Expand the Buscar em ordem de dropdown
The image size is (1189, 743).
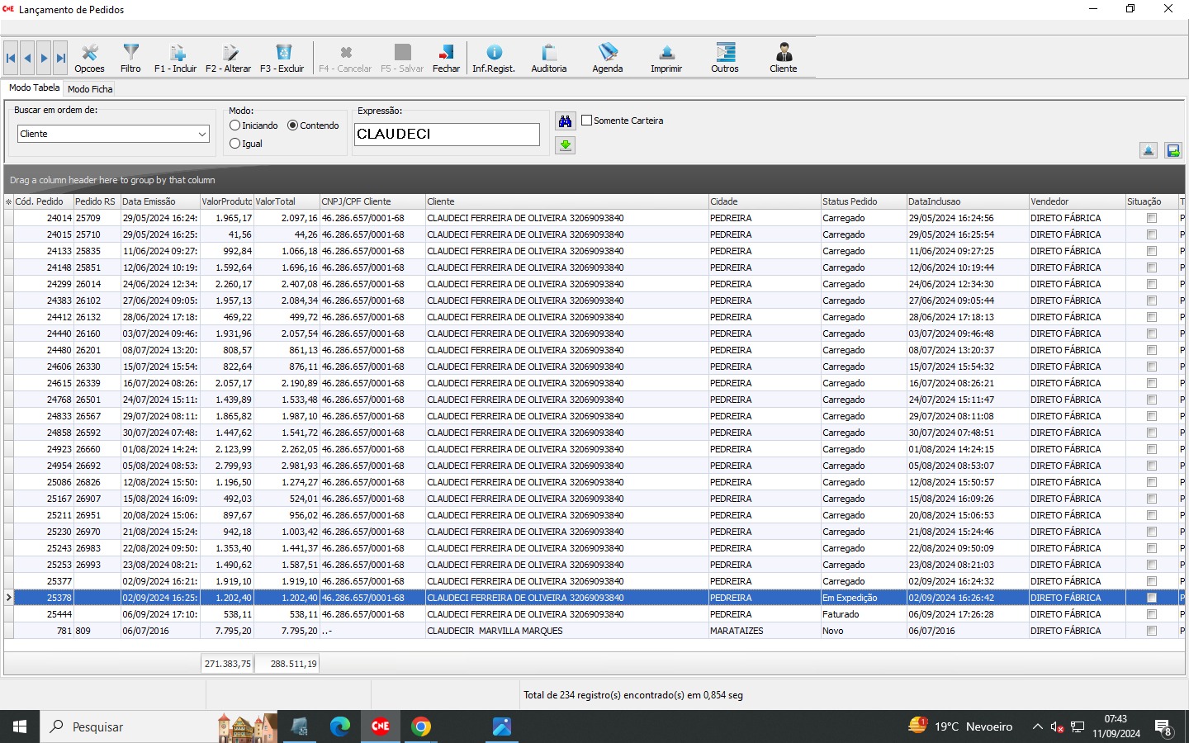[202, 134]
